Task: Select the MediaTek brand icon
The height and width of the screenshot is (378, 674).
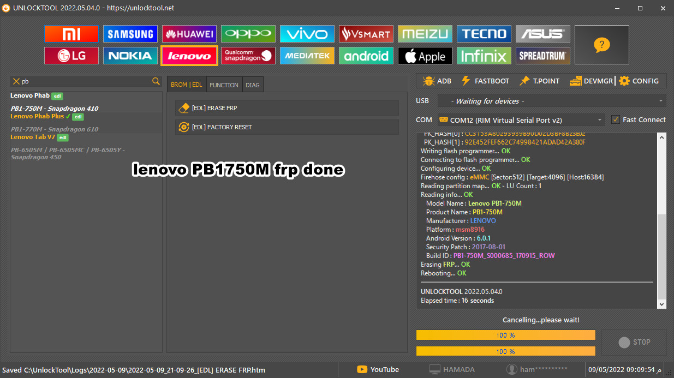Action: tap(307, 56)
